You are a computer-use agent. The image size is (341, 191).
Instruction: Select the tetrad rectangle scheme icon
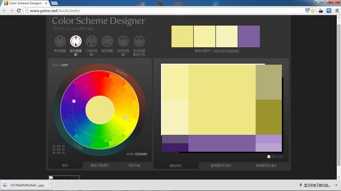108,41
